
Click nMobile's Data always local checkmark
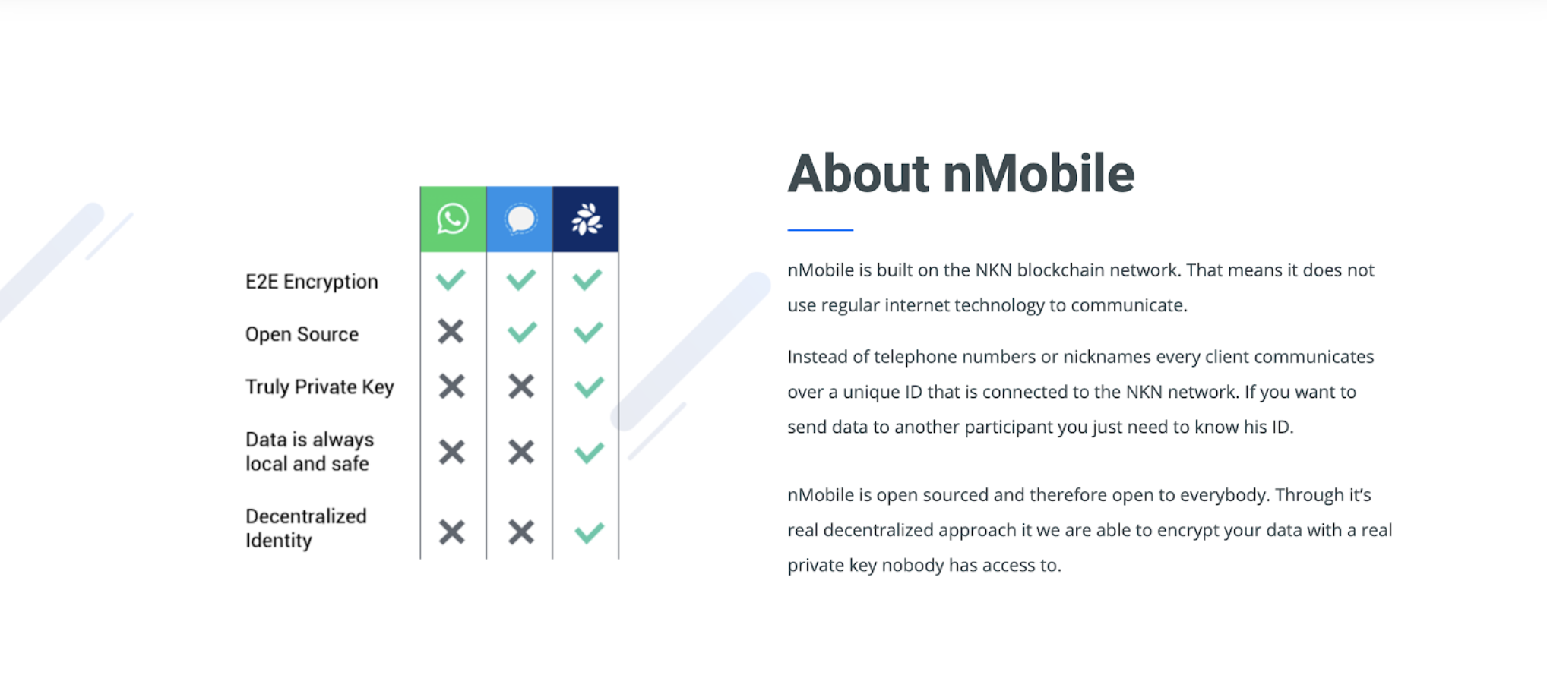coord(589,453)
